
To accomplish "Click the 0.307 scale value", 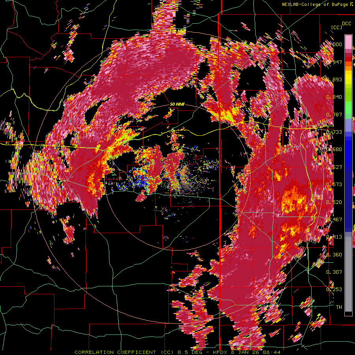I will pyautogui.click(x=334, y=272).
